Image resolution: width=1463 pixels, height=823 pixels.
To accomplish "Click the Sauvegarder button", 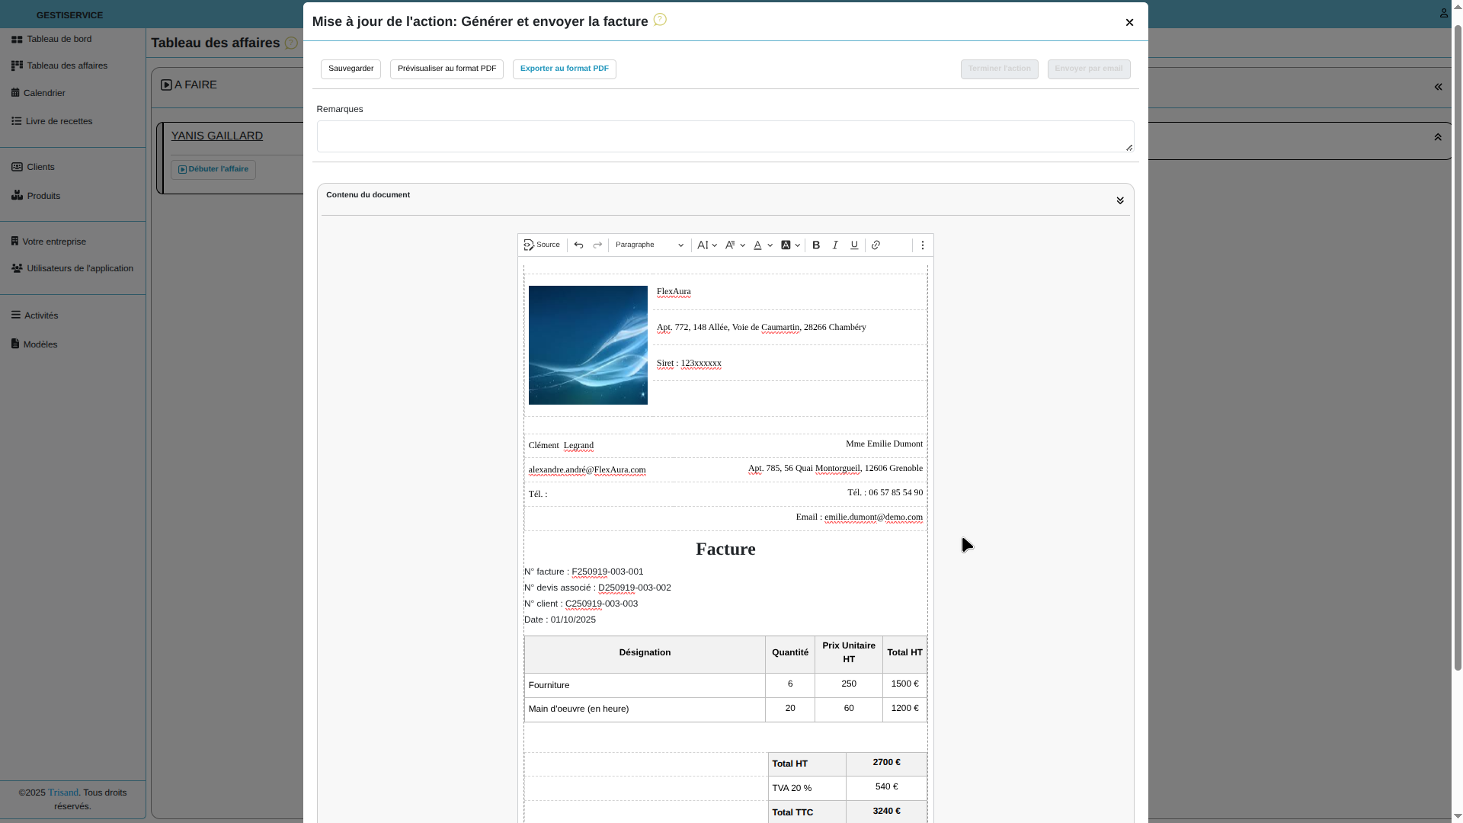I will coord(351,69).
